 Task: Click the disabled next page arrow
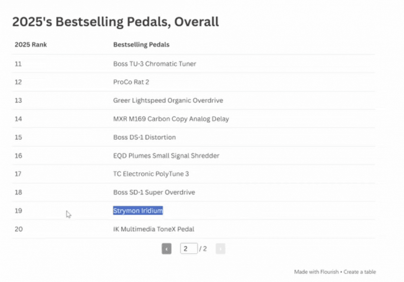click(x=220, y=249)
